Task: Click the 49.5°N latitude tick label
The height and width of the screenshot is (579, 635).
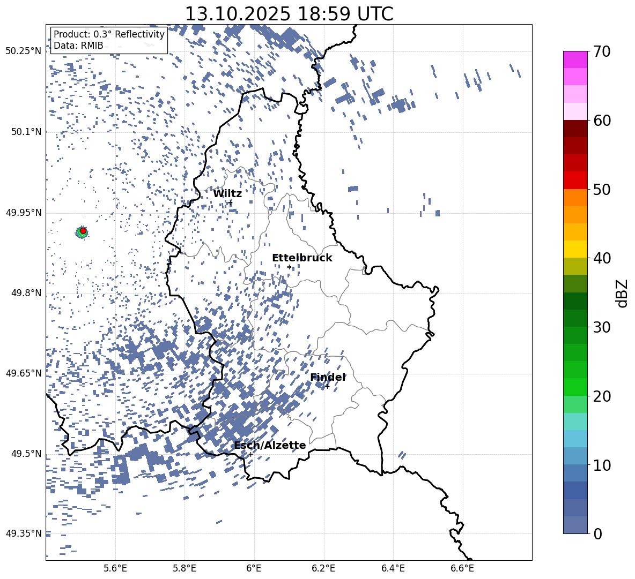Action: (x=26, y=454)
